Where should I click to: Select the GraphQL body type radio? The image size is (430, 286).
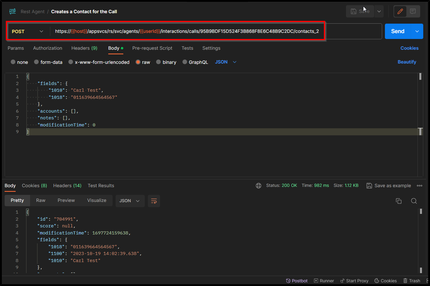[185, 62]
